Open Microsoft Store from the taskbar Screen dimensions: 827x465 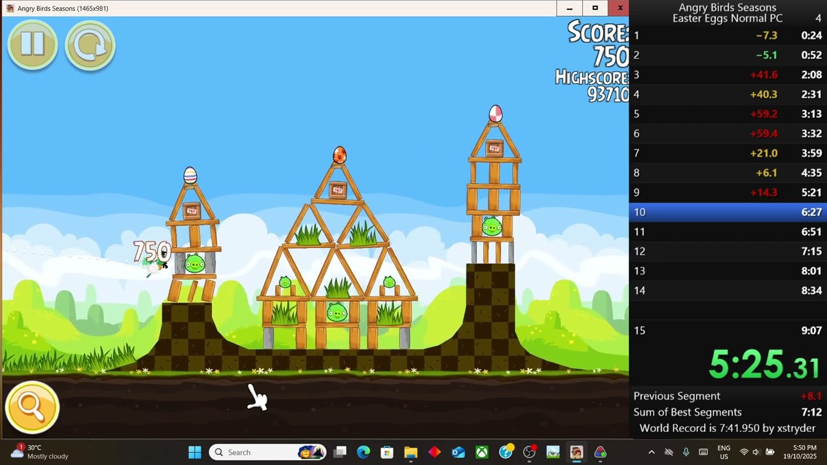(387, 452)
